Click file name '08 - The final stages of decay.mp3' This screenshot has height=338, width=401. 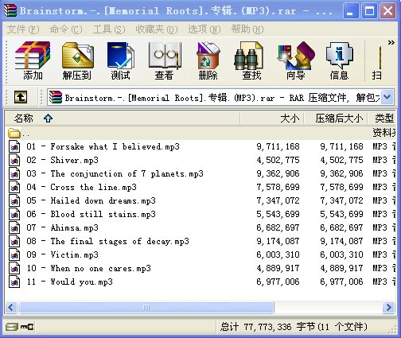(x=107, y=241)
